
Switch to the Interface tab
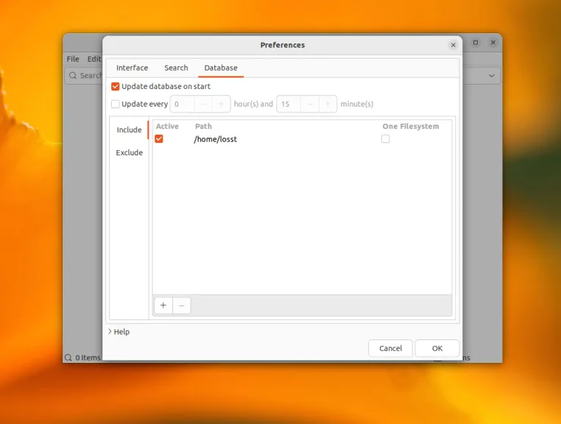pyautogui.click(x=132, y=68)
